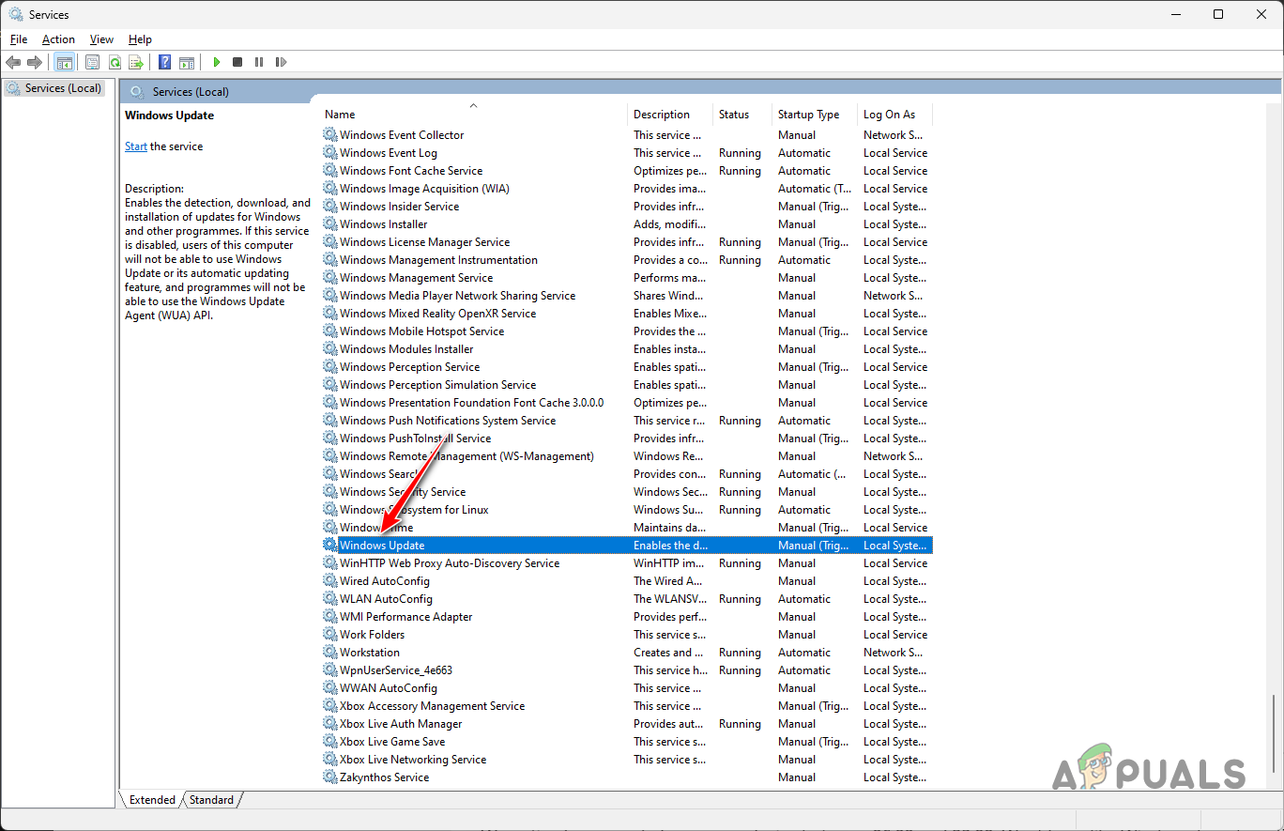
Task: Switch to the Extended tab
Action: click(152, 800)
